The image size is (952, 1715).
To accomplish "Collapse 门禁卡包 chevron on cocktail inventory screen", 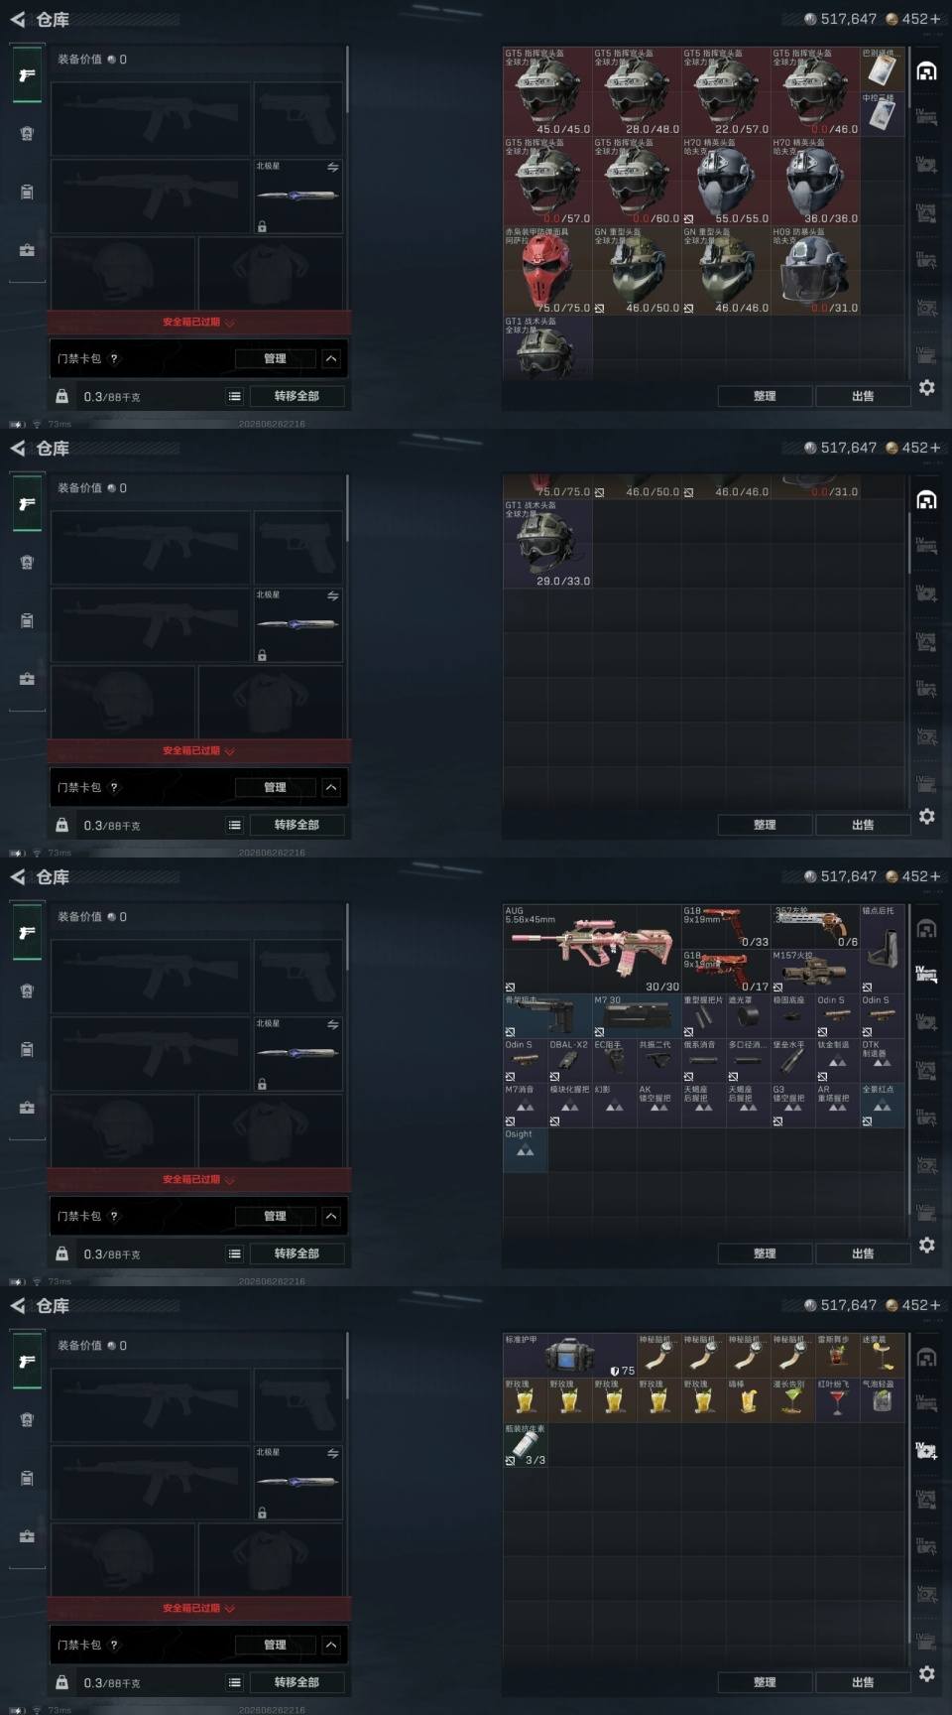I will pos(331,1645).
